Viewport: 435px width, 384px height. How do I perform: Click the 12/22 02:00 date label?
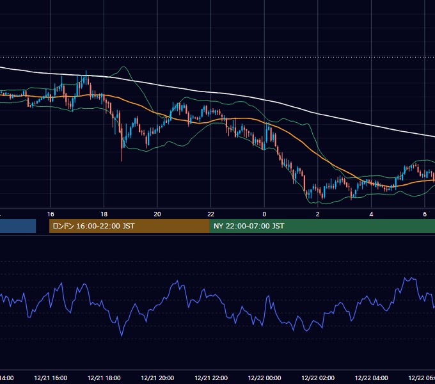coord(318,378)
